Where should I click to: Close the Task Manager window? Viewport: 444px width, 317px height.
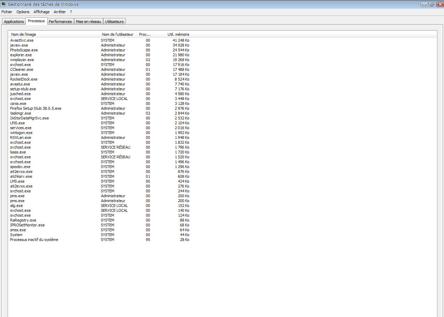point(439,5)
